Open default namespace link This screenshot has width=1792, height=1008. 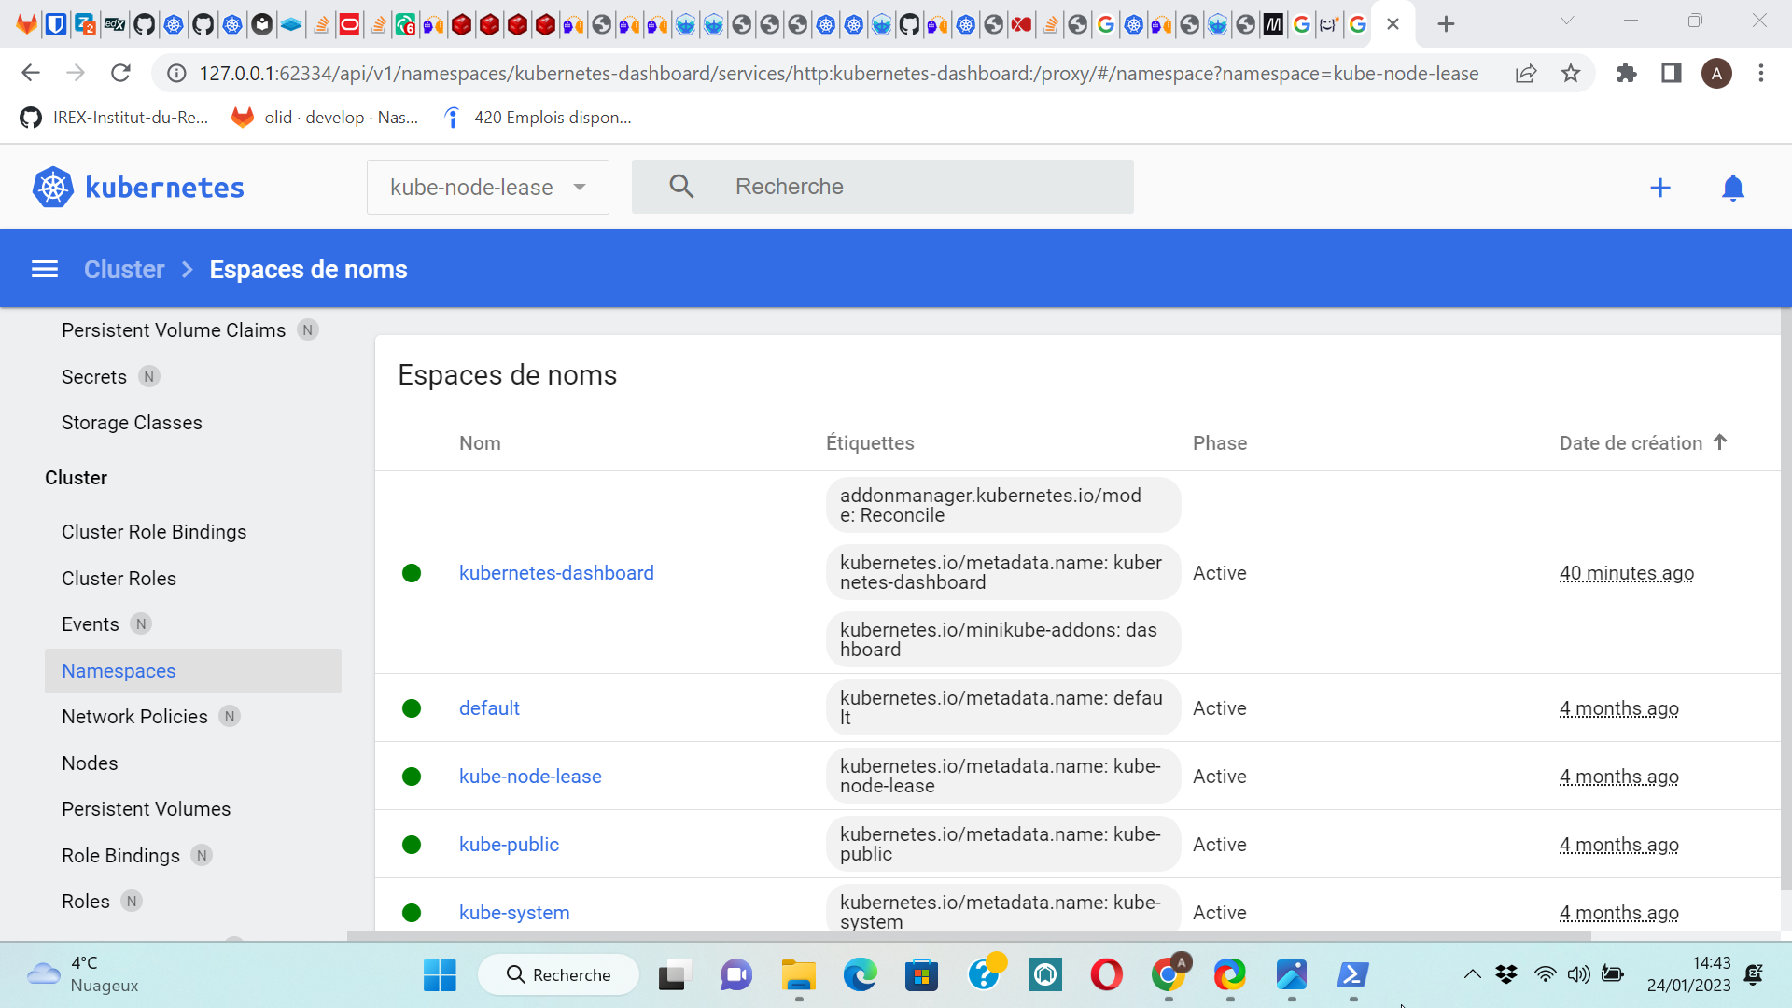(x=489, y=708)
